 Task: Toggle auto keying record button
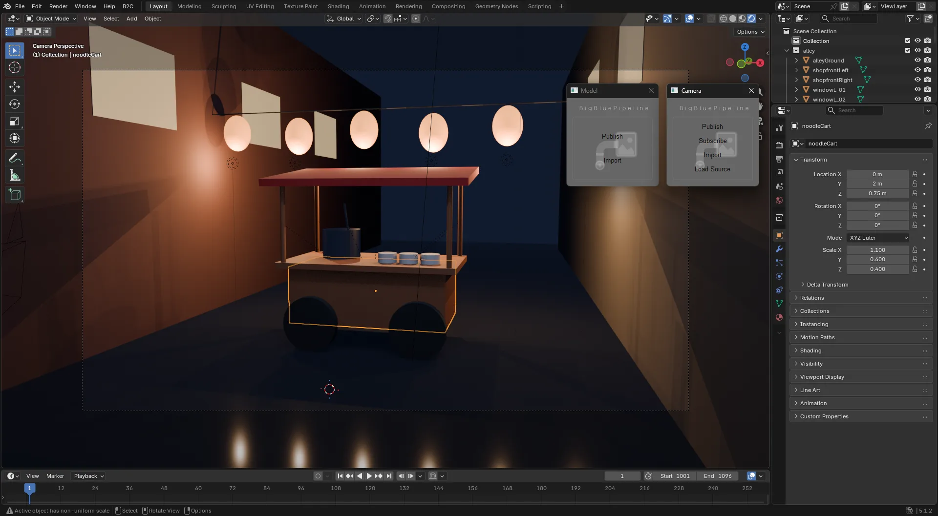tap(318, 476)
